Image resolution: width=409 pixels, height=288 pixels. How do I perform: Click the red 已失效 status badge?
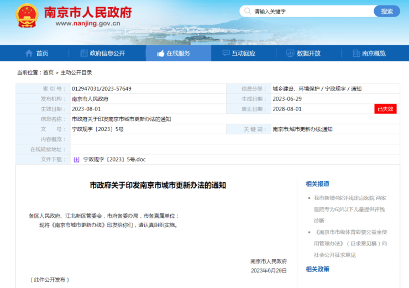point(385,109)
